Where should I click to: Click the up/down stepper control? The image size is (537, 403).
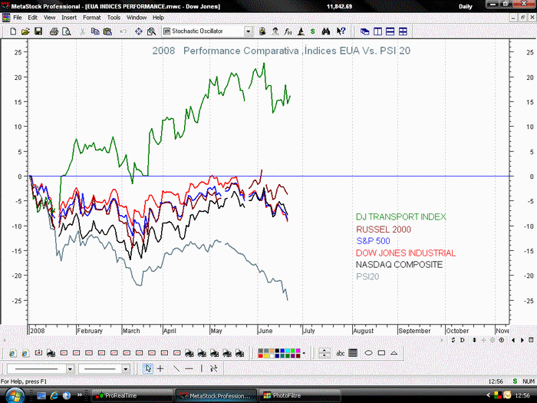pos(325,353)
